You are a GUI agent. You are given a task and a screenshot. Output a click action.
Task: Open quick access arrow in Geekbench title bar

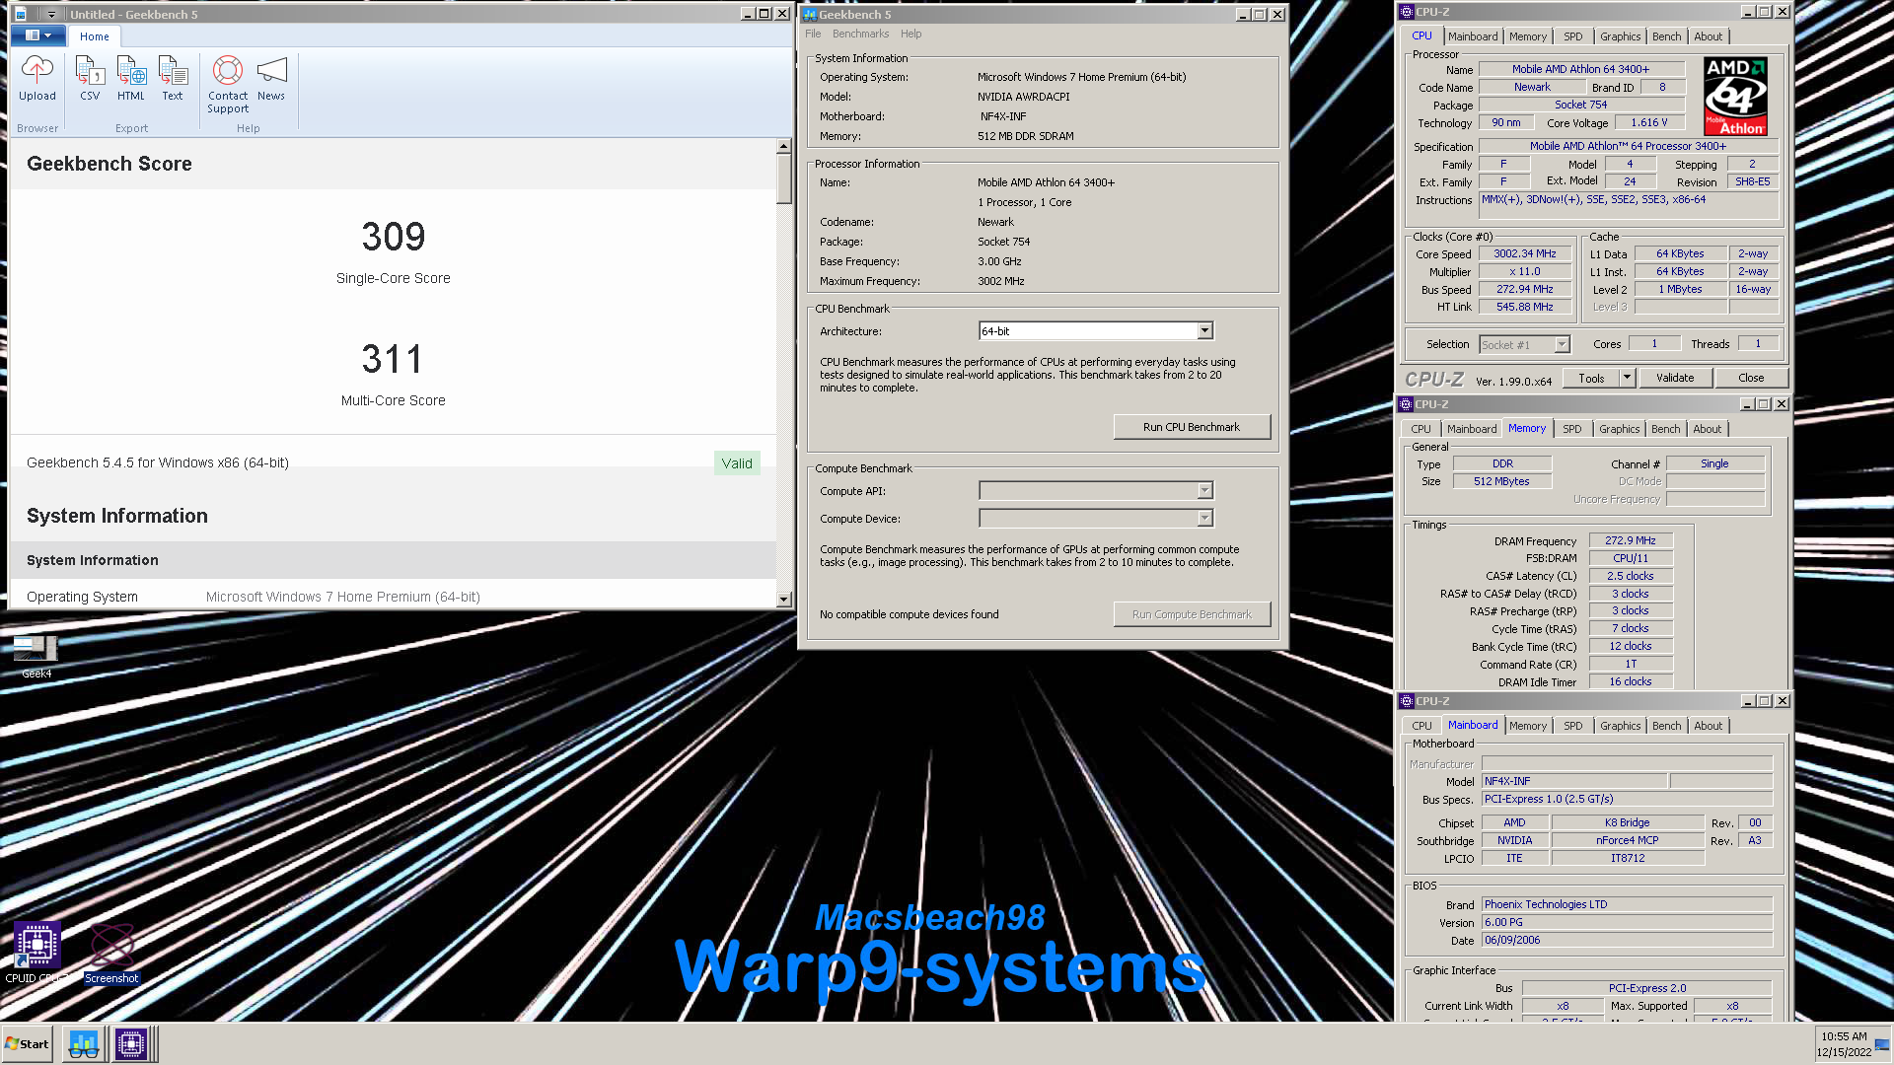coord(51,15)
